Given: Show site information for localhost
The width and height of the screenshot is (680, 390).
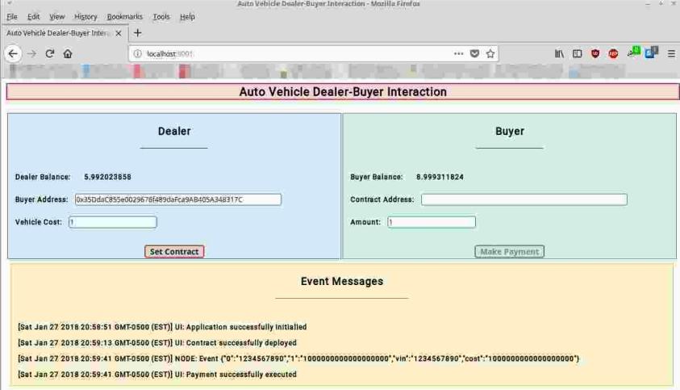Looking at the screenshot, I should click(x=138, y=53).
